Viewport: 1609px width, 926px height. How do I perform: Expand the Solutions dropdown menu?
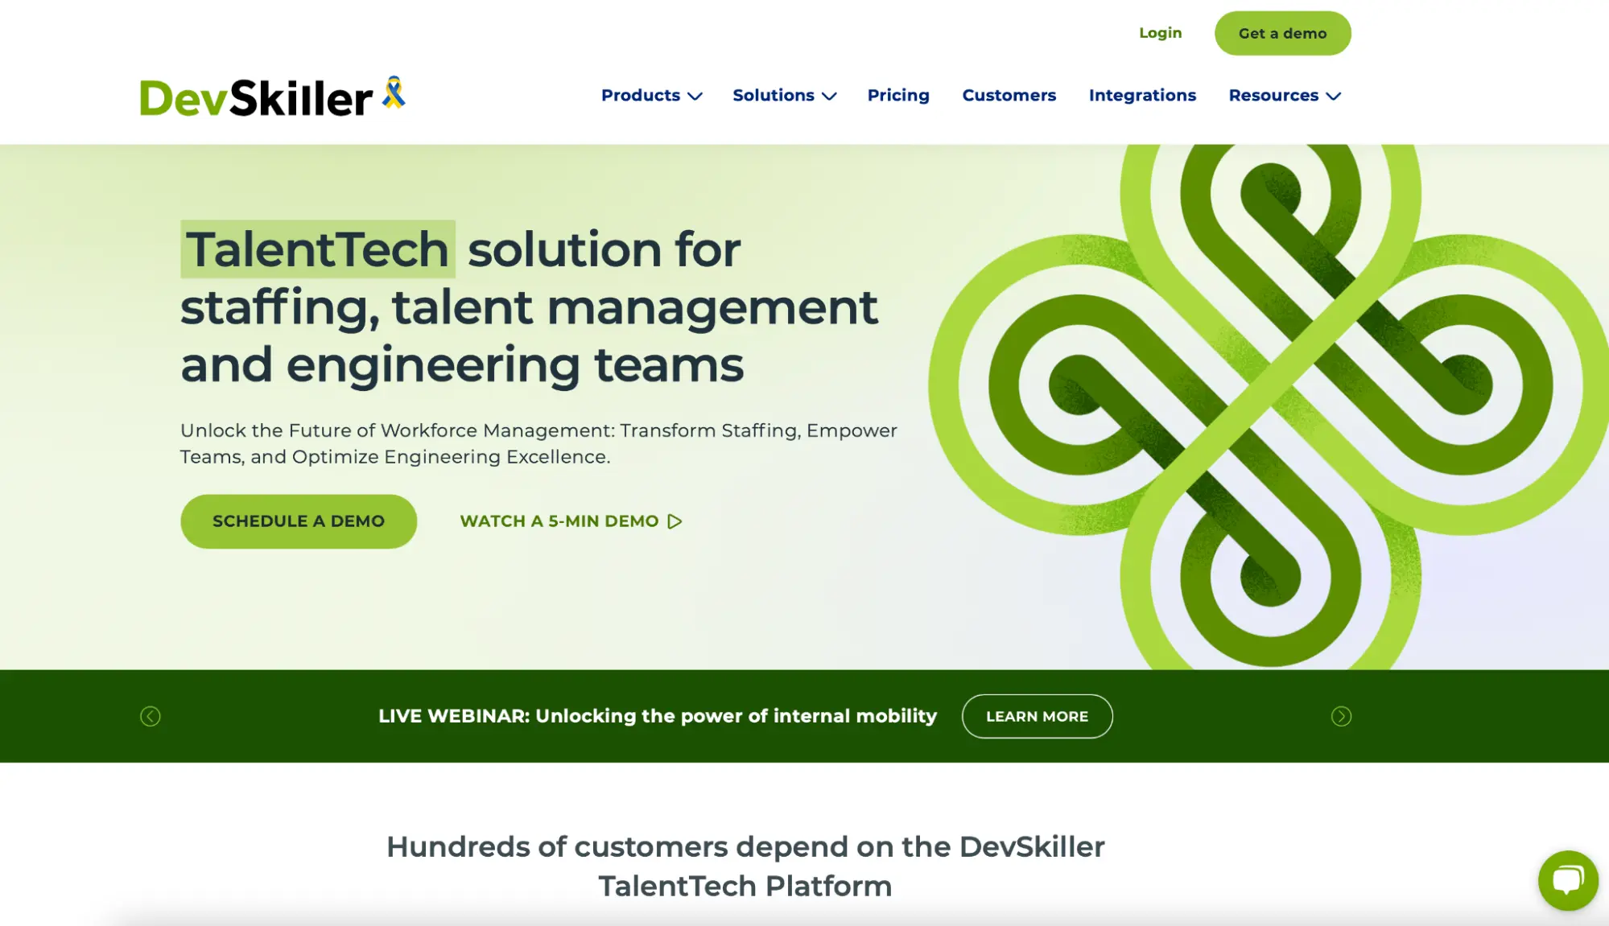[x=785, y=95]
